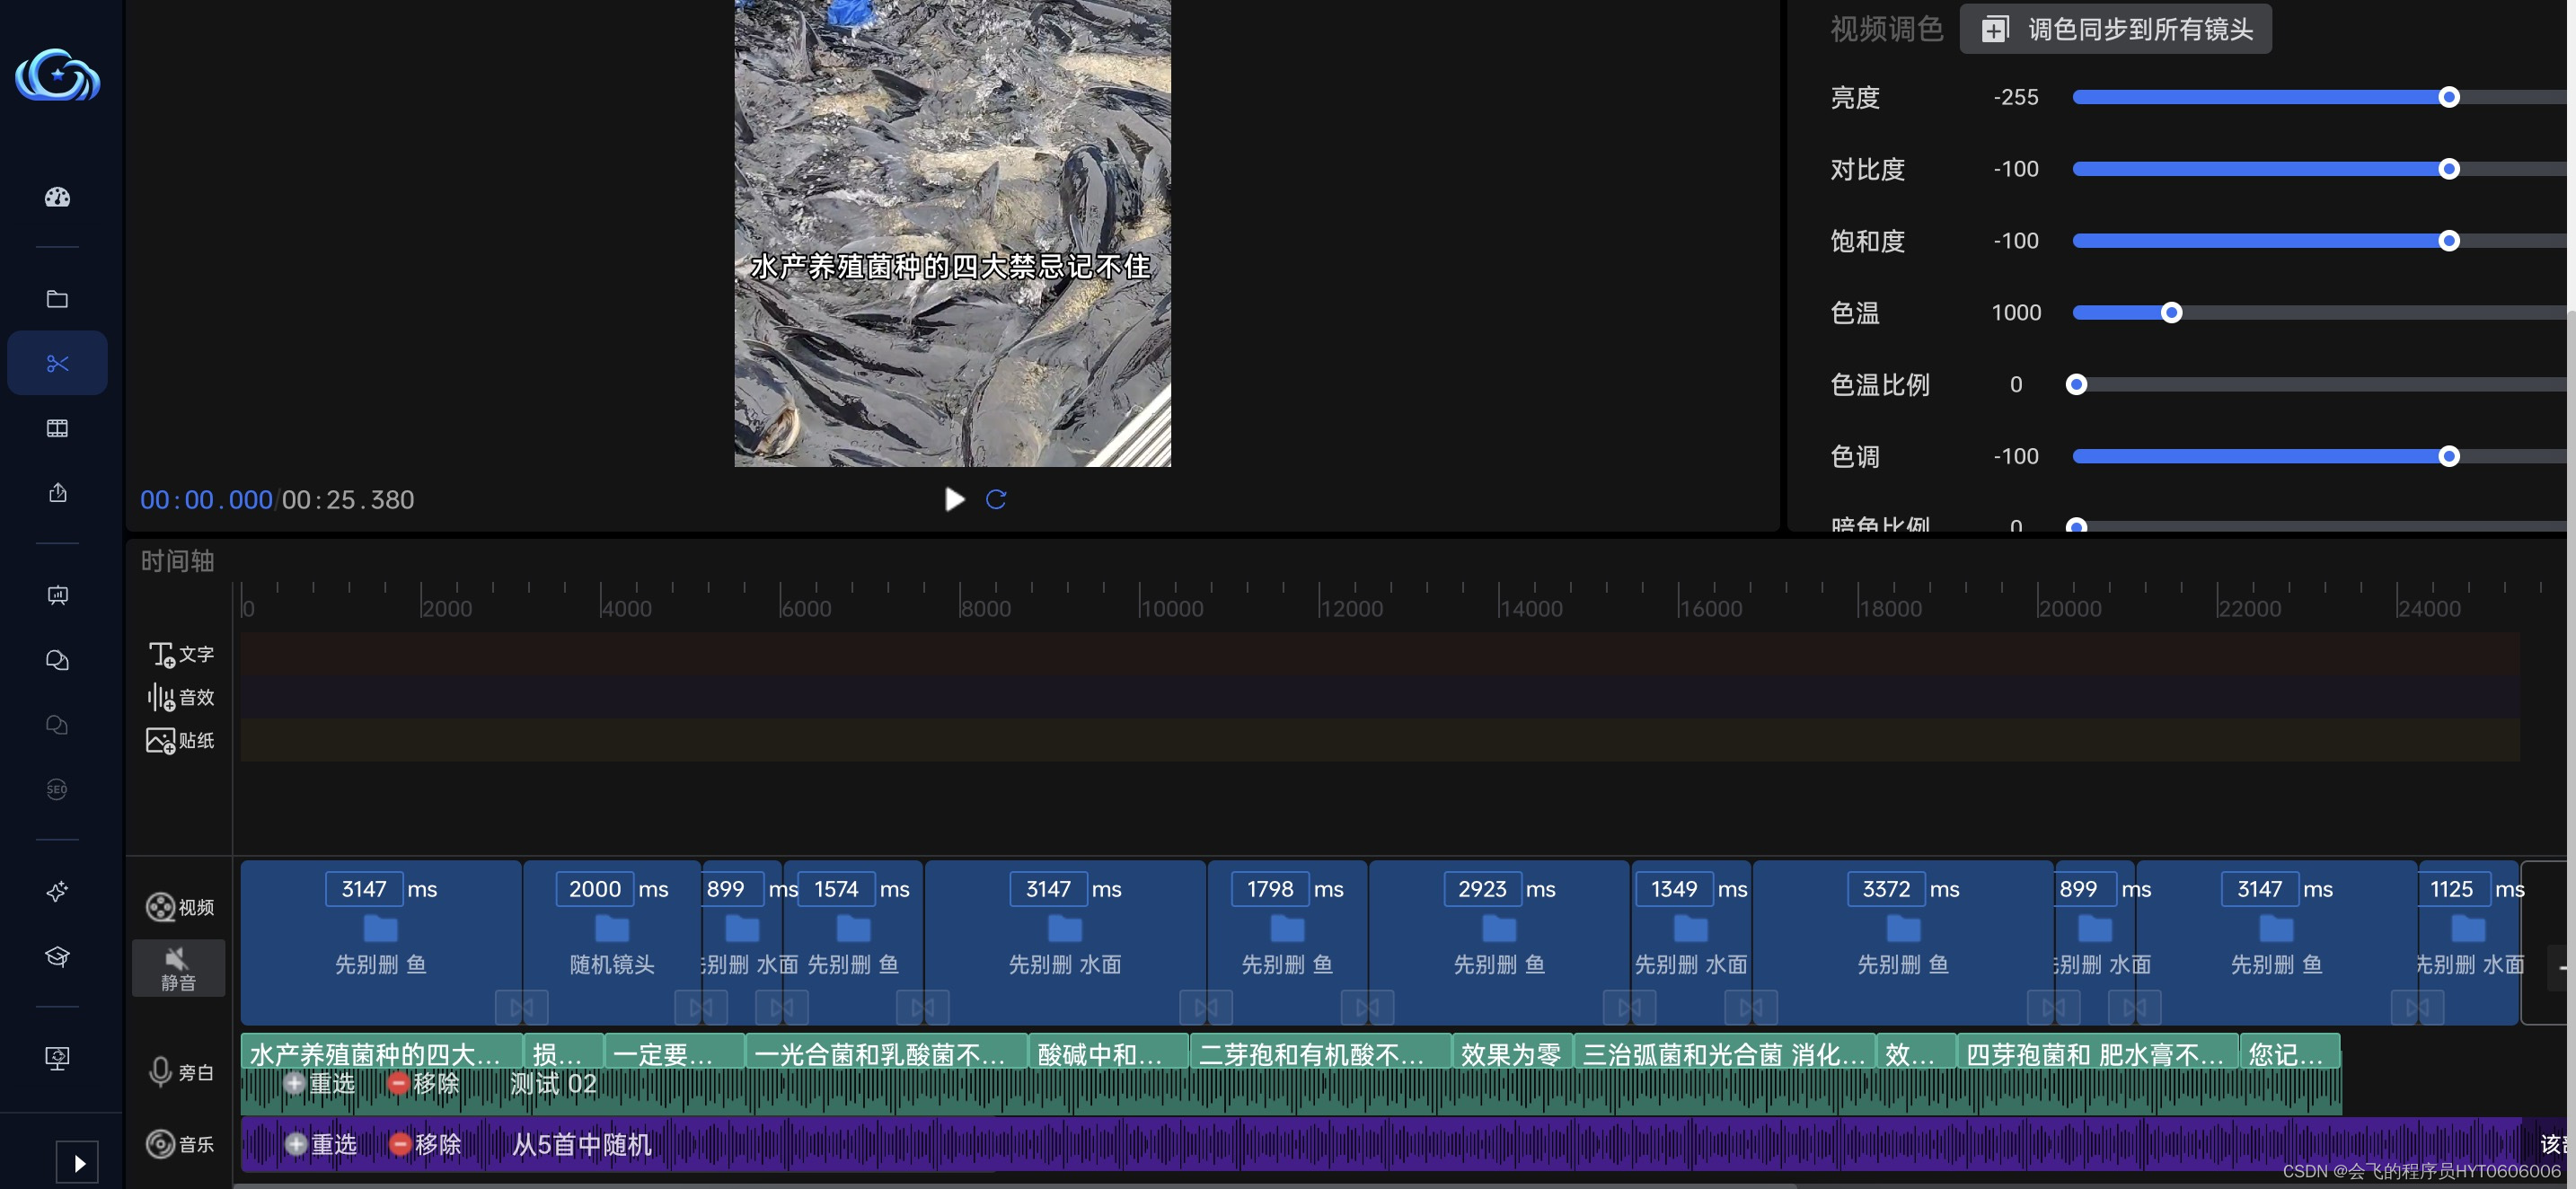Open folder icon of the 1349 ms clip
The width and height of the screenshot is (2576, 1189).
coord(1691,929)
